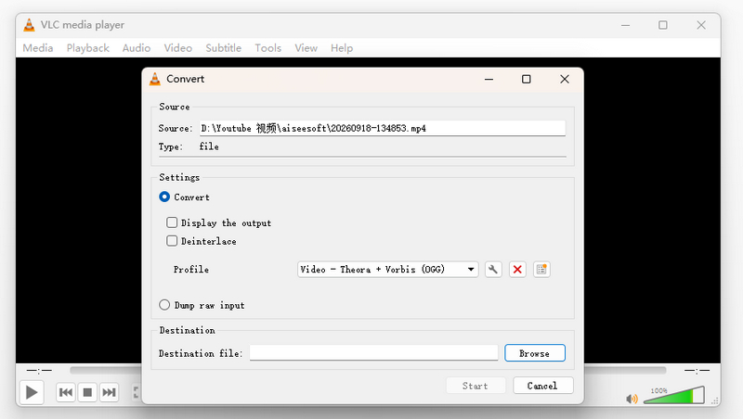Viewport: 743px width, 419px height.
Task: Click the Convert dialog cone icon
Action: point(155,79)
